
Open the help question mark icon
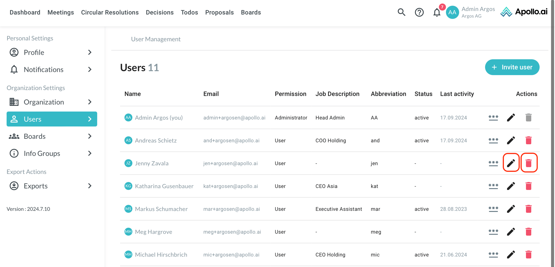419,12
